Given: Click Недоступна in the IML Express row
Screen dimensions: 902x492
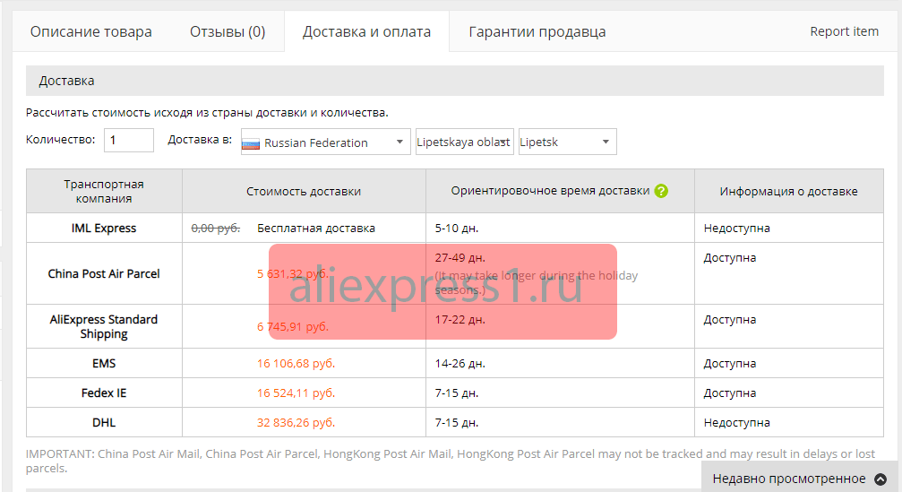Looking at the screenshot, I should (x=737, y=229).
